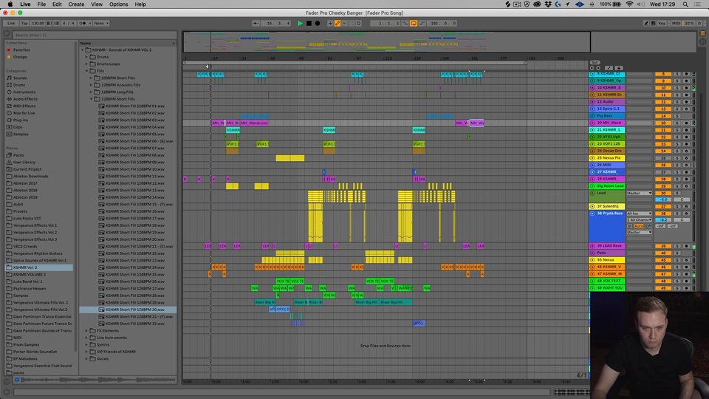Arm recording on 48 VOX TEXT track
This screenshot has height=399, width=709.
tap(686, 281)
